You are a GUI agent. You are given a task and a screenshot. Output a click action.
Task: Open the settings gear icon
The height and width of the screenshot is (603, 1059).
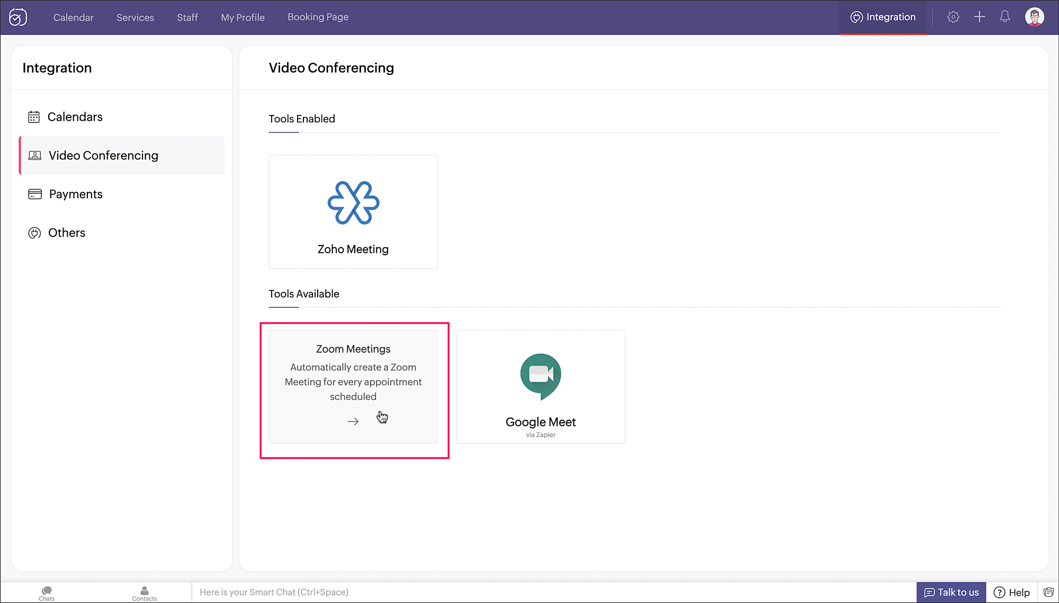(953, 17)
